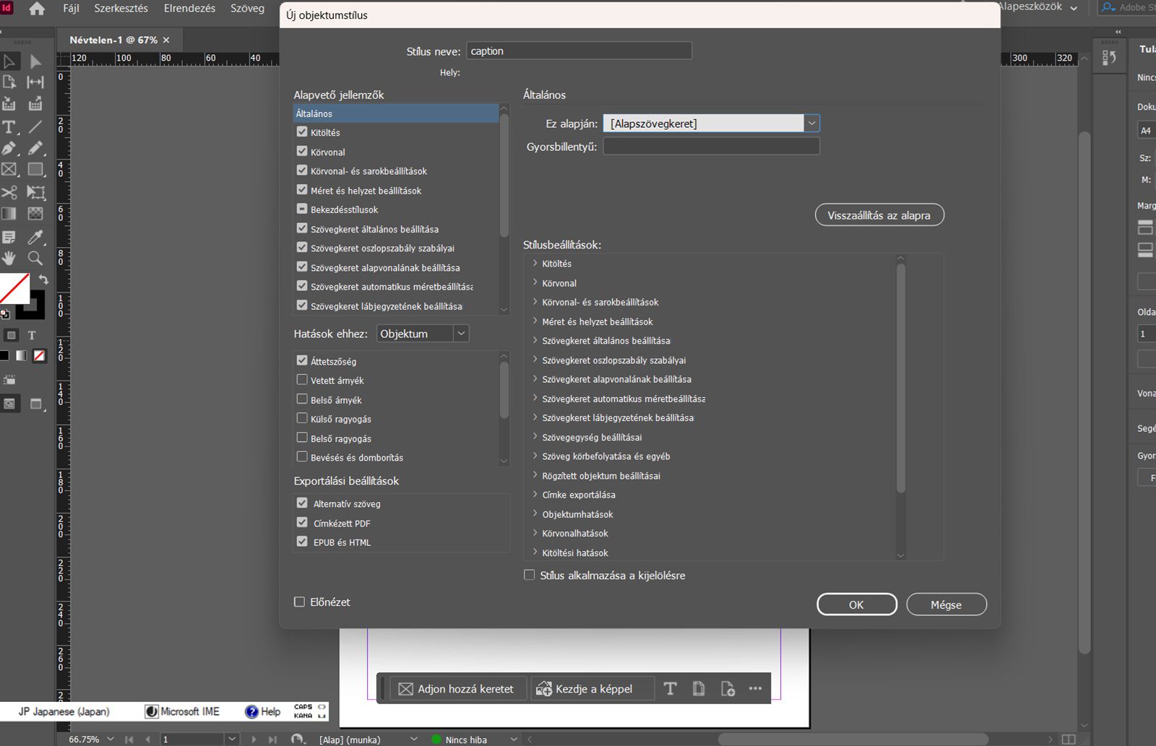1156x746 pixels.
Task: Click Adjon hozzá keretet button
Action: (457, 689)
